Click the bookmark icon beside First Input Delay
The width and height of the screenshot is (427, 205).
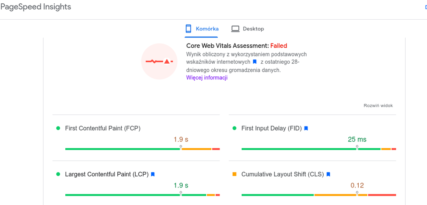click(306, 128)
